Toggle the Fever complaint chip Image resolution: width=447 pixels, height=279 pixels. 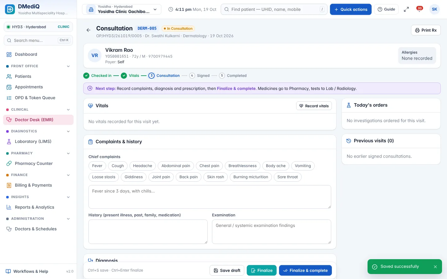click(x=97, y=166)
